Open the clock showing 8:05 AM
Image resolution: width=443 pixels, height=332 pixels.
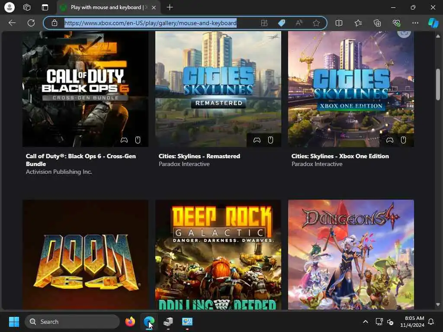pyautogui.click(x=412, y=322)
